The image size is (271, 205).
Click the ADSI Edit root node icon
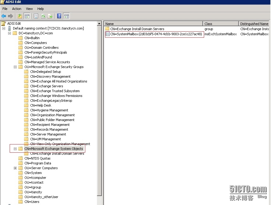[3, 23]
